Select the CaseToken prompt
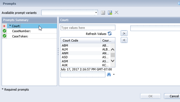The image size is (180, 102). click(32, 36)
